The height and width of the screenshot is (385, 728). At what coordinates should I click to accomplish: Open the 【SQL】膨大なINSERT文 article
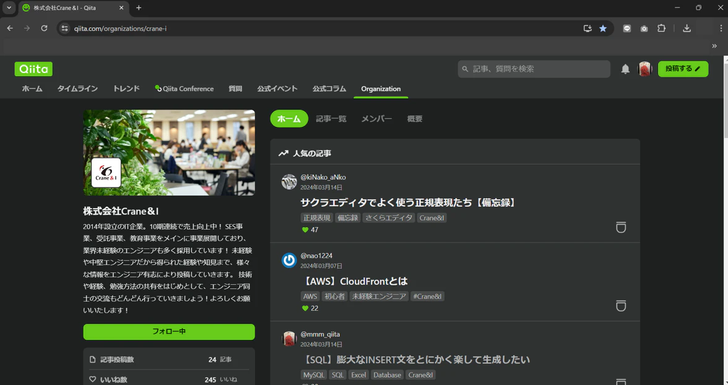pyautogui.click(x=415, y=360)
